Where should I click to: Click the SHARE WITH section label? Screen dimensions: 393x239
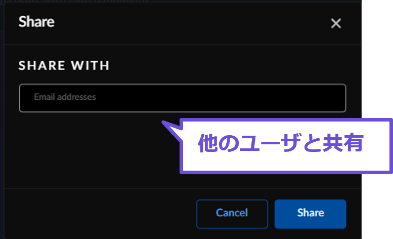pos(64,65)
